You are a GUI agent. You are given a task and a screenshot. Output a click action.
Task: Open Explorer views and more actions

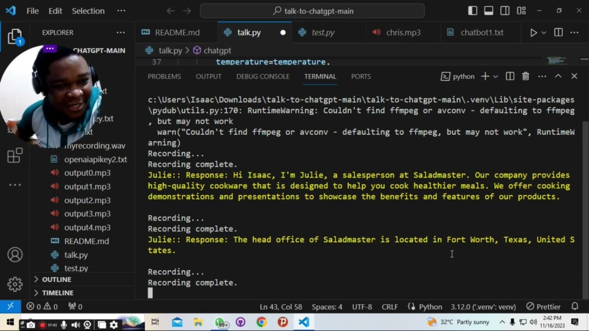pos(121,33)
